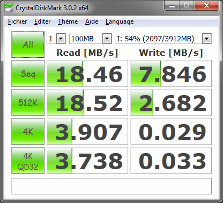Open the Thème menu
Screen dimensions: 223x203
[x=68, y=21]
